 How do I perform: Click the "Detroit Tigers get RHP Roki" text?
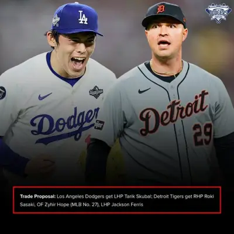coord(184,197)
